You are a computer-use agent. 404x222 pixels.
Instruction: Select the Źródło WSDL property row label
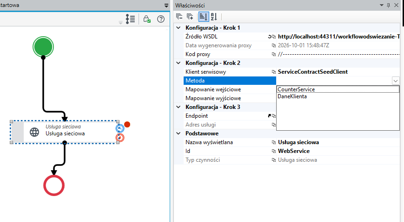coord(201,37)
